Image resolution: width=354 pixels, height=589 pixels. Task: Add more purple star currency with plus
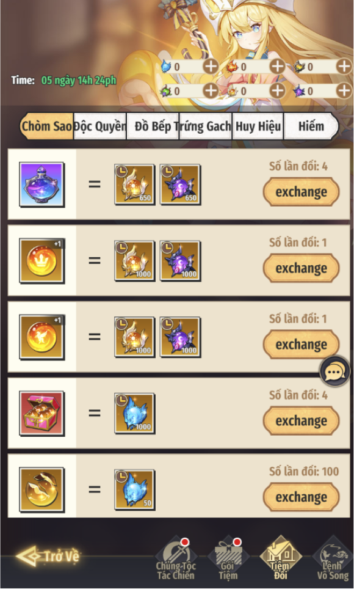pyautogui.click(x=344, y=91)
